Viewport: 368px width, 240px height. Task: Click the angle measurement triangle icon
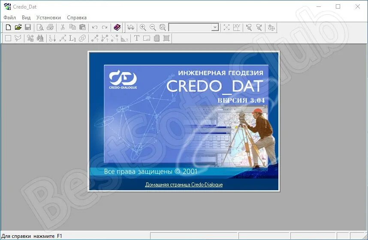point(124,38)
